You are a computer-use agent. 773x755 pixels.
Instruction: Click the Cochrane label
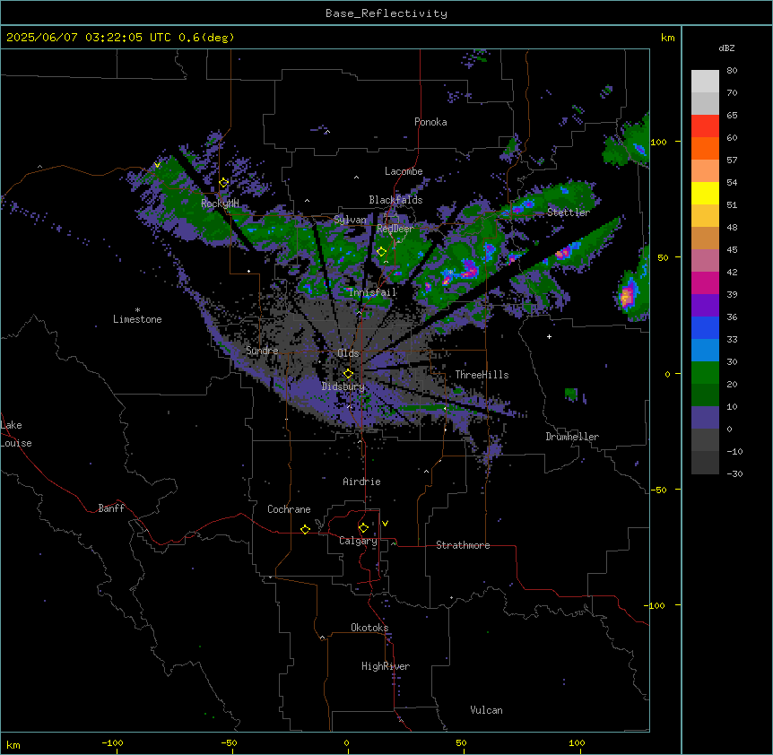click(289, 509)
